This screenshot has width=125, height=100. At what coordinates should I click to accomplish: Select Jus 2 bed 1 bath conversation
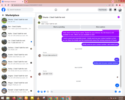point(17,42)
